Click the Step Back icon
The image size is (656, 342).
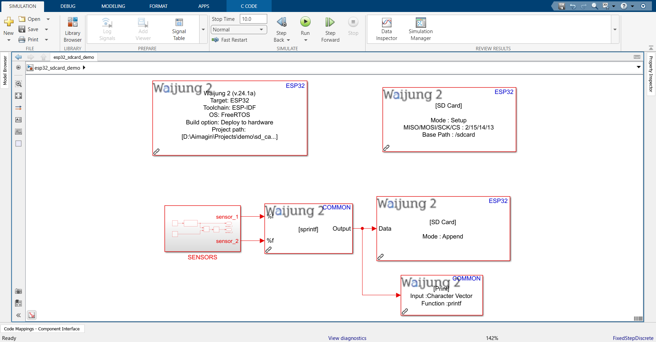click(x=282, y=23)
